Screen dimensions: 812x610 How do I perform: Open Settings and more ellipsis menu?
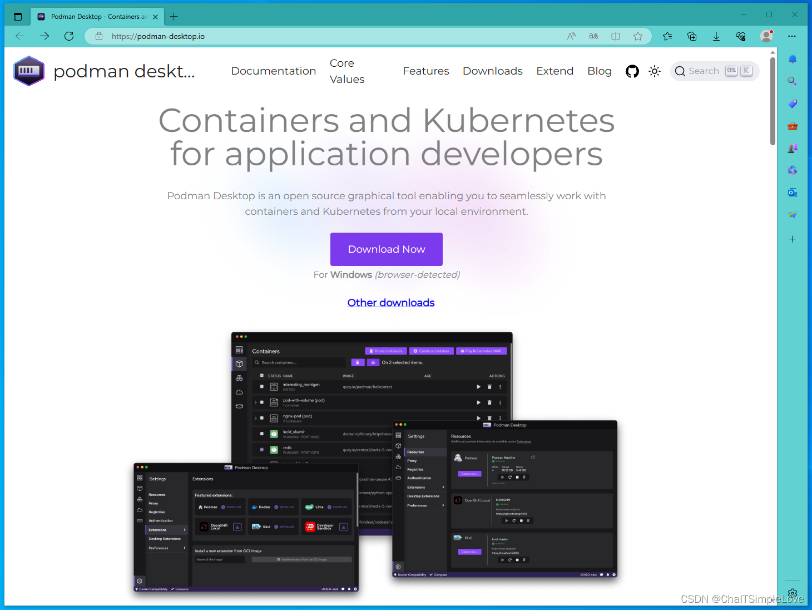click(x=792, y=36)
